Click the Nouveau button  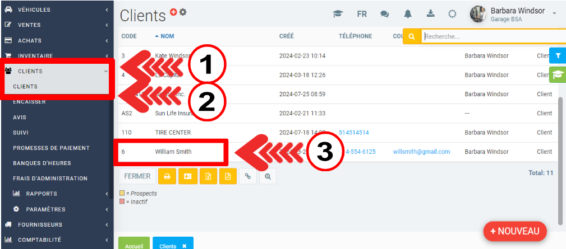click(x=514, y=231)
